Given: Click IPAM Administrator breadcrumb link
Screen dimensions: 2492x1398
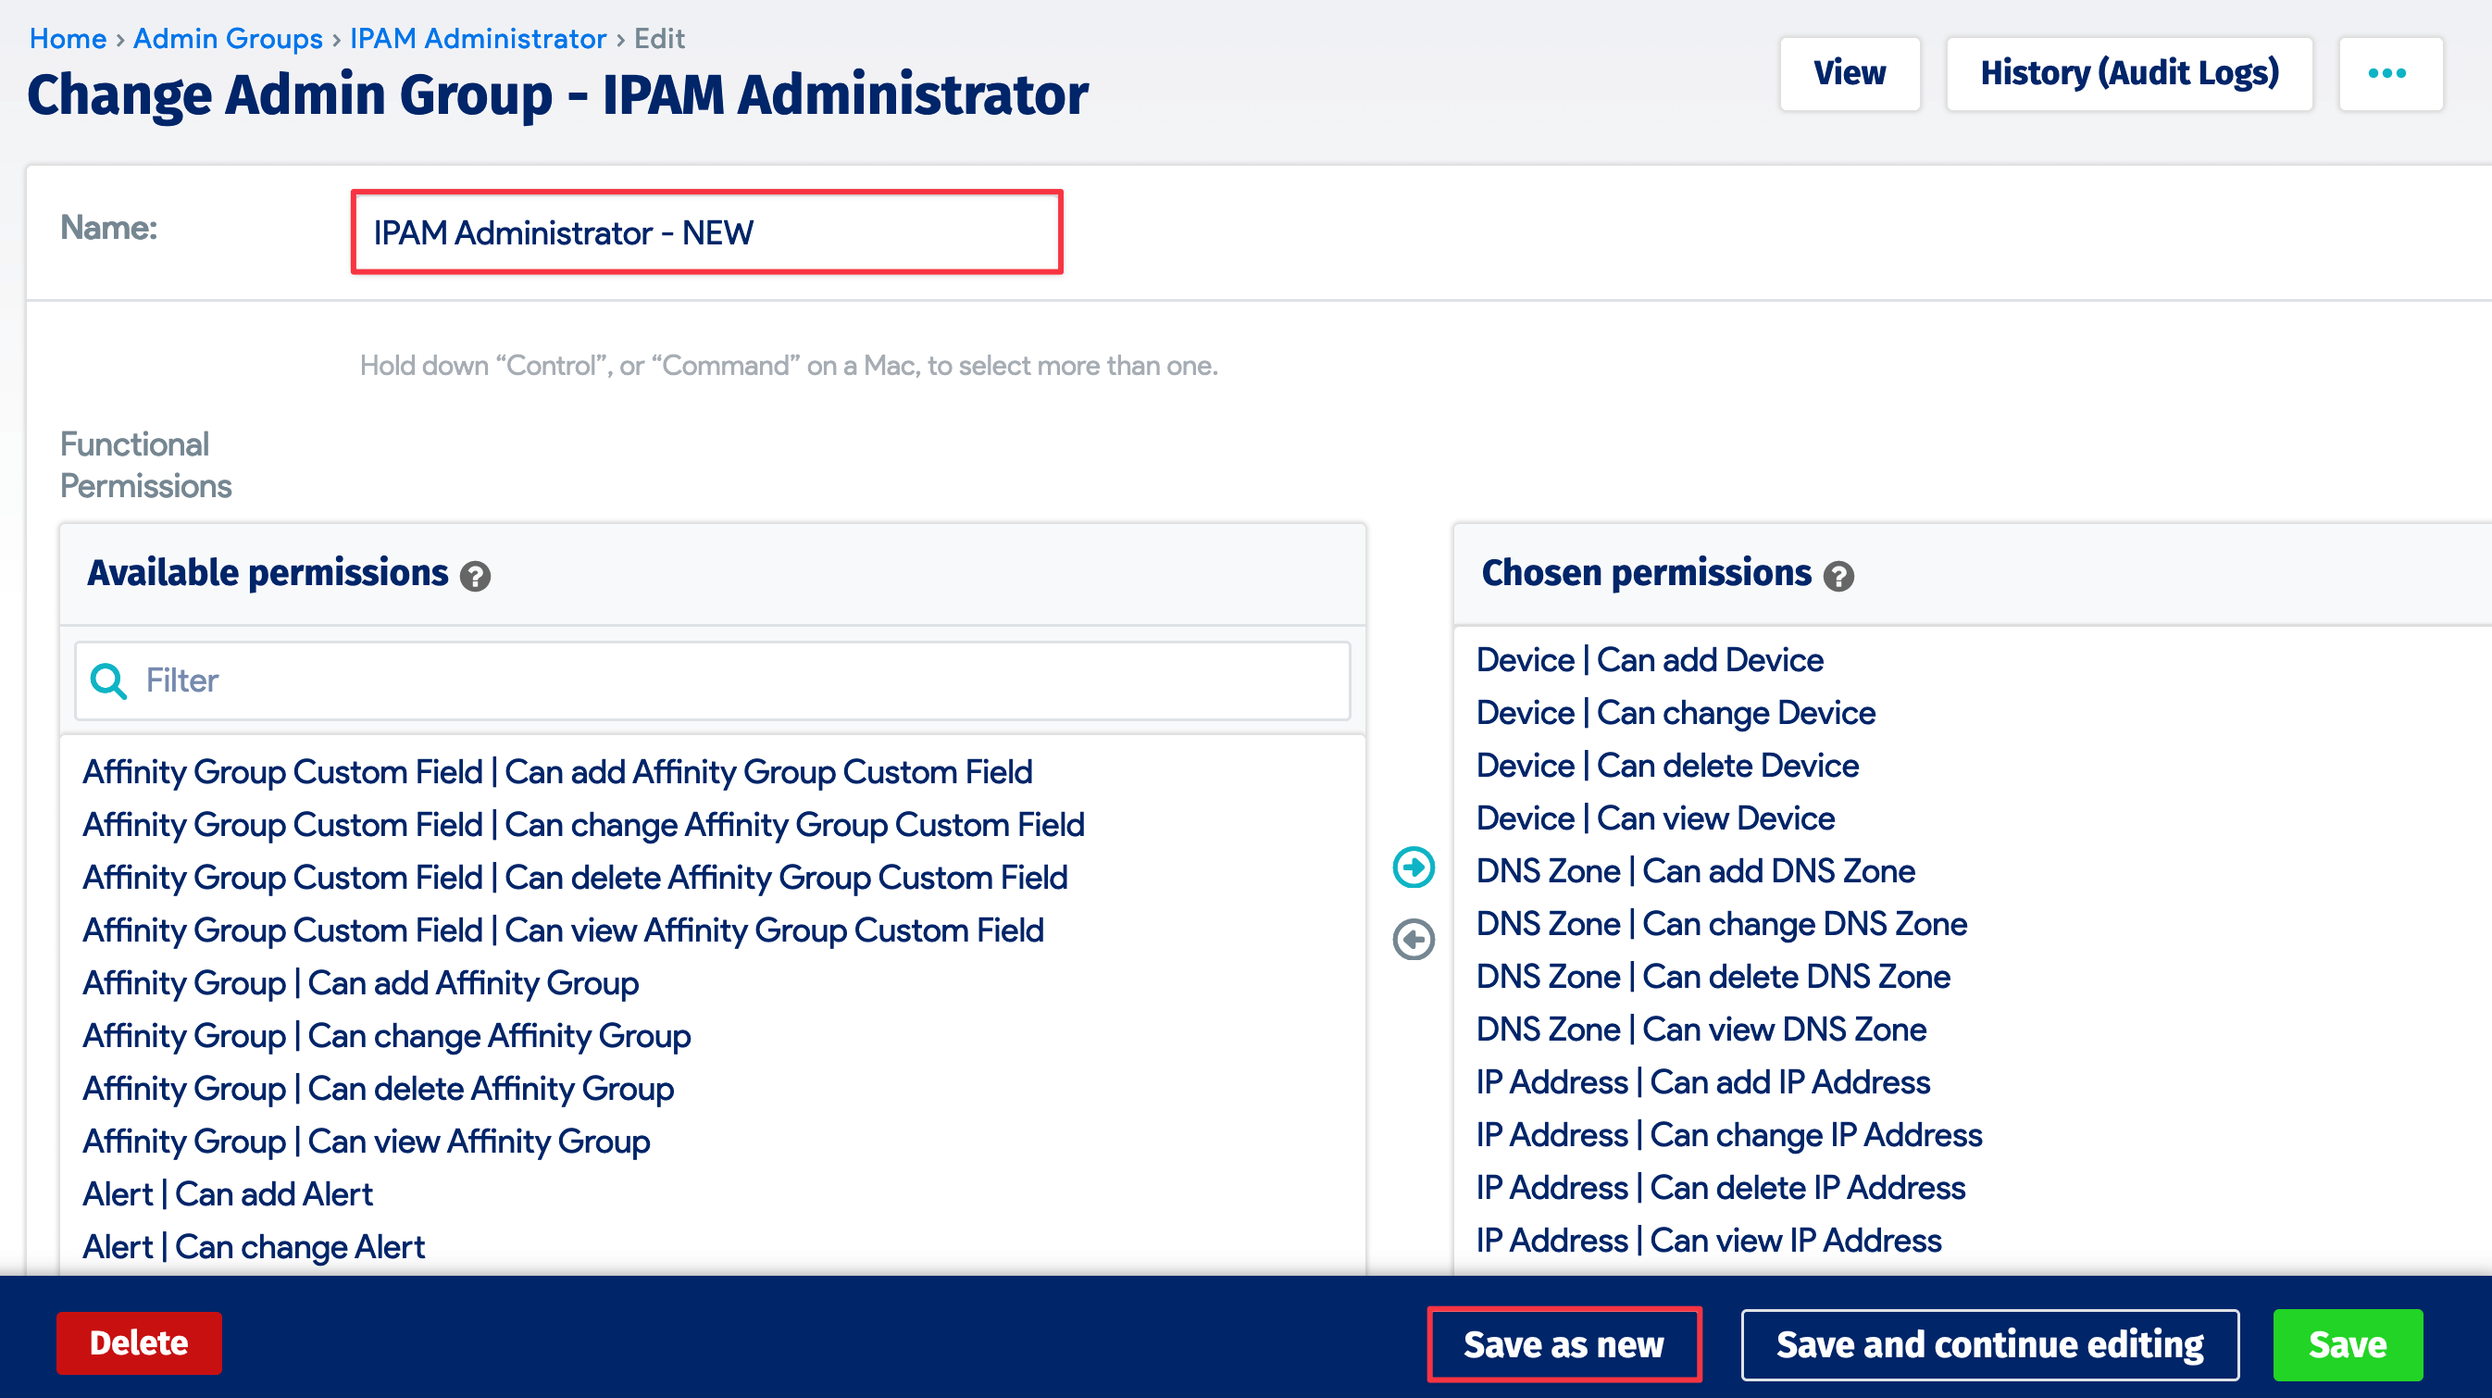Looking at the screenshot, I should (x=476, y=38).
